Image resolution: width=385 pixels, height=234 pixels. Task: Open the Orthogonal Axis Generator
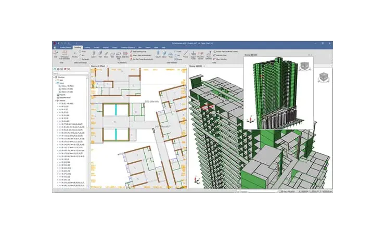click(65, 55)
